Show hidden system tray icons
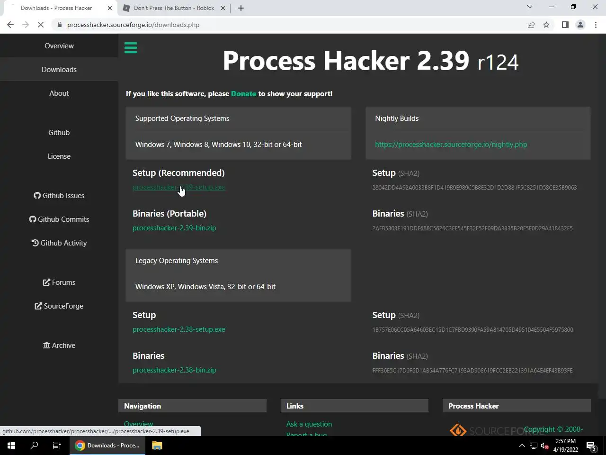Viewport: 606px width, 455px height. click(x=522, y=446)
